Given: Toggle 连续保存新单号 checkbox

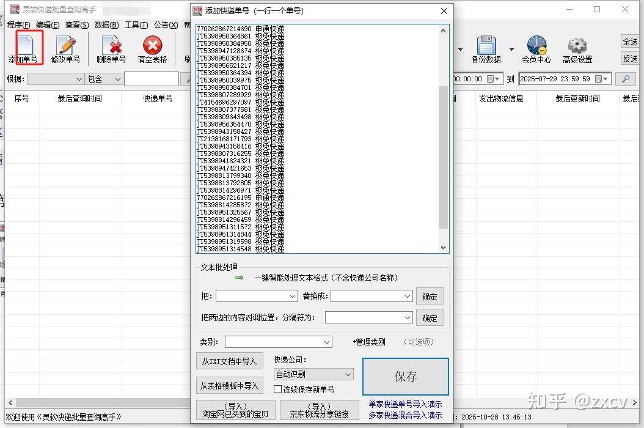Looking at the screenshot, I should click(x=277, y=389).
